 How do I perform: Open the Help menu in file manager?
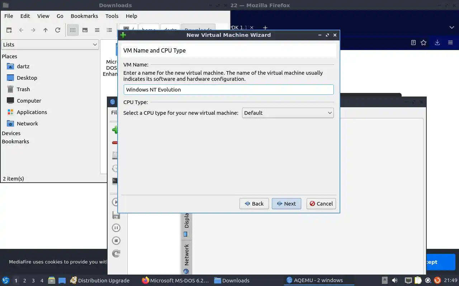pyautogui.click(x=131, y=16)
